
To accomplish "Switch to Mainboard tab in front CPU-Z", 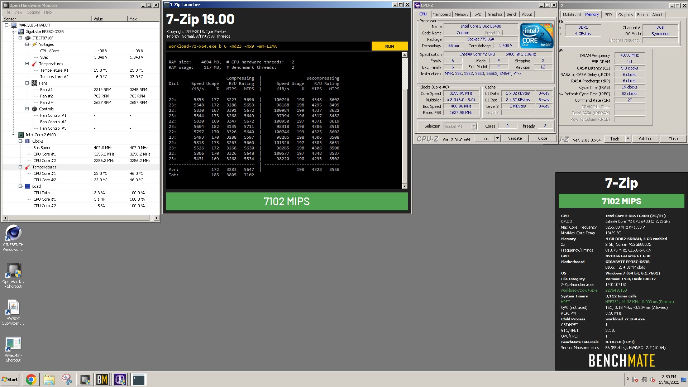I will (x=441, y=14).
